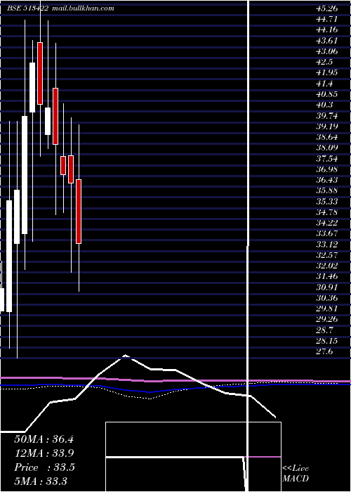This screenshot has width=351, height=492.
Task: Select the 36.98 price axis label
Action: 326,169
